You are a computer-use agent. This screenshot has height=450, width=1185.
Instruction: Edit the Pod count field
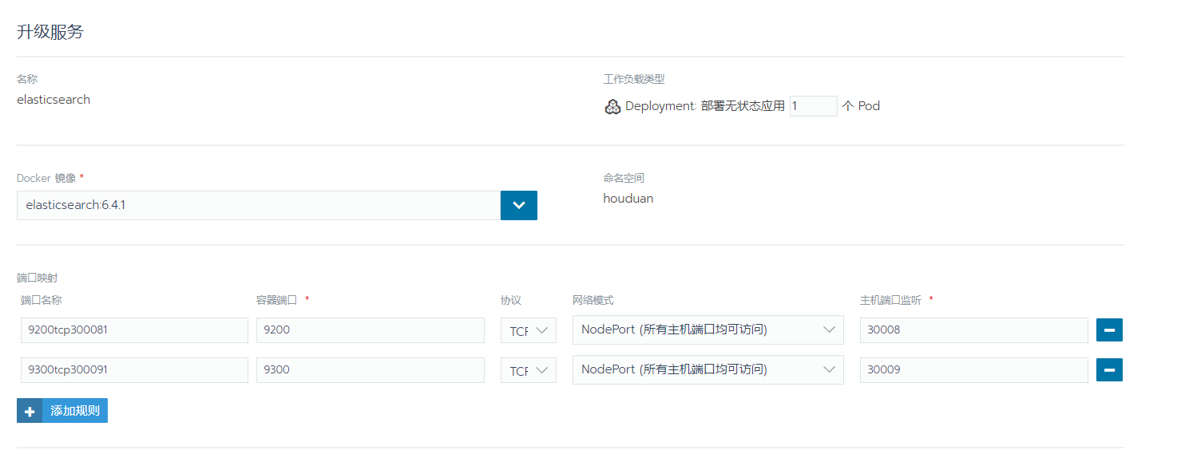click(x=814, y=105)
